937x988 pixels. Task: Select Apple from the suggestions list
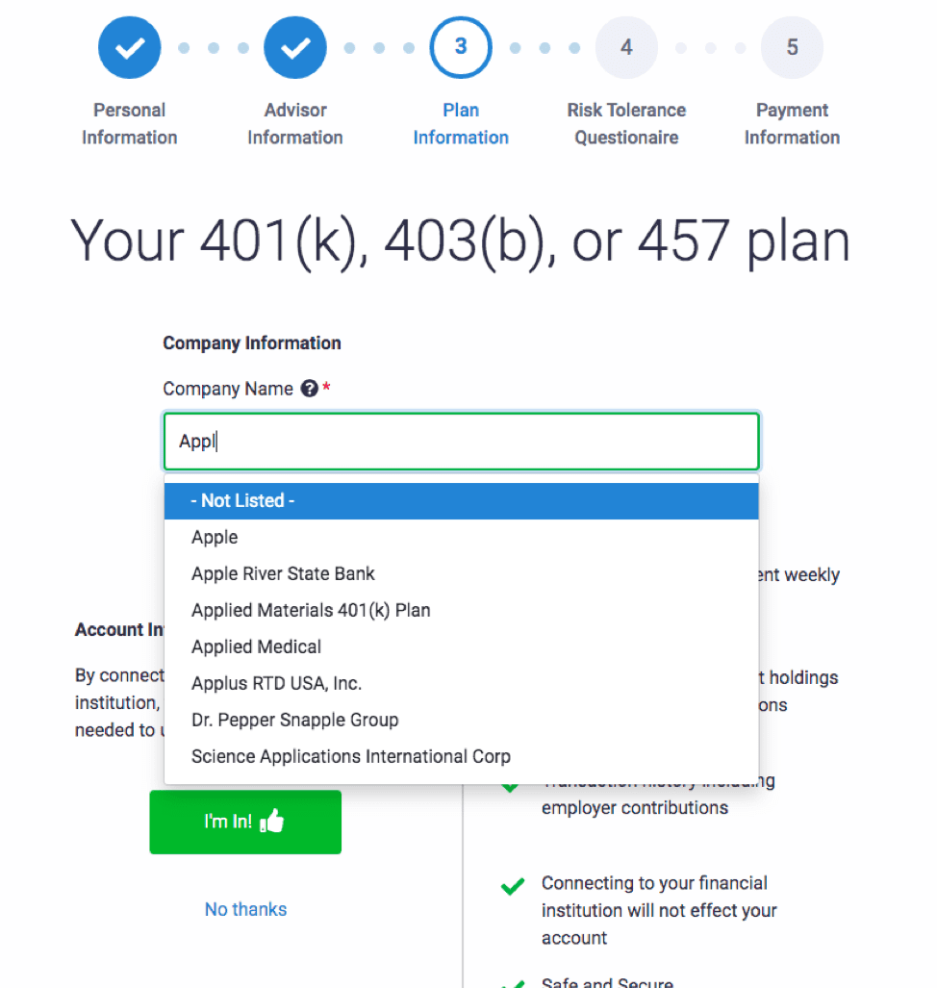click(x=214, y=537)
